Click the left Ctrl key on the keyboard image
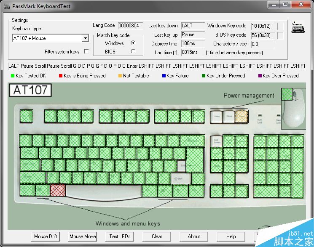 pyautogui.click(x=27, y=190)
